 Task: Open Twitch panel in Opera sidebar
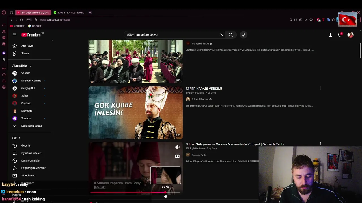4,53
